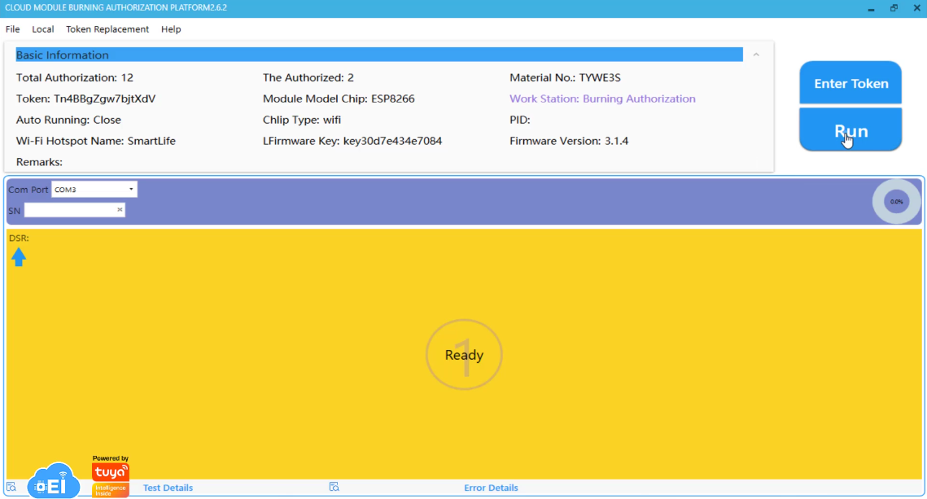Click the cloud chip EI logo
The image size is (927, 499).
(54, 480)
